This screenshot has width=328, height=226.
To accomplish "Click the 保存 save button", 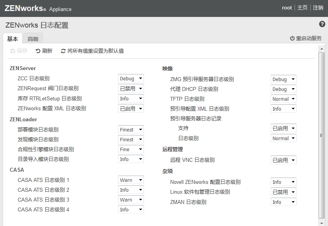I will pos(19,51).
